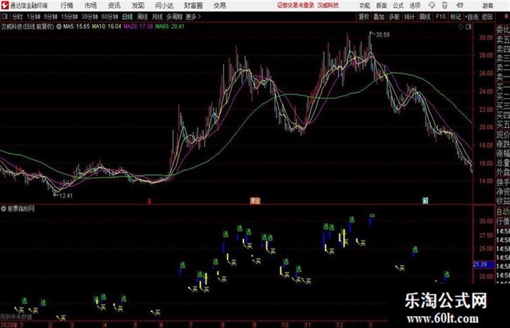Click the 用到未来数据 warning text
The image size is (510, 328).
[x=16, y=316]
